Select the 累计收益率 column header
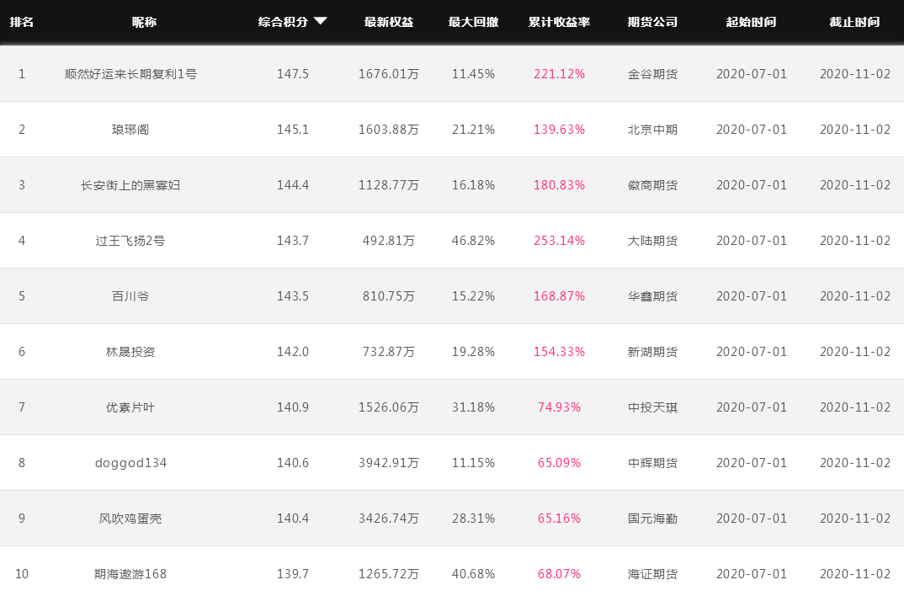The image size is (904, 601). [x=559, y=22]
